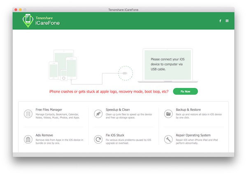Image resolution: width=247 pixels, height=175 pixels.
Task: Open the Fix iOS Stuck heading
Action: tap(115, 135)
